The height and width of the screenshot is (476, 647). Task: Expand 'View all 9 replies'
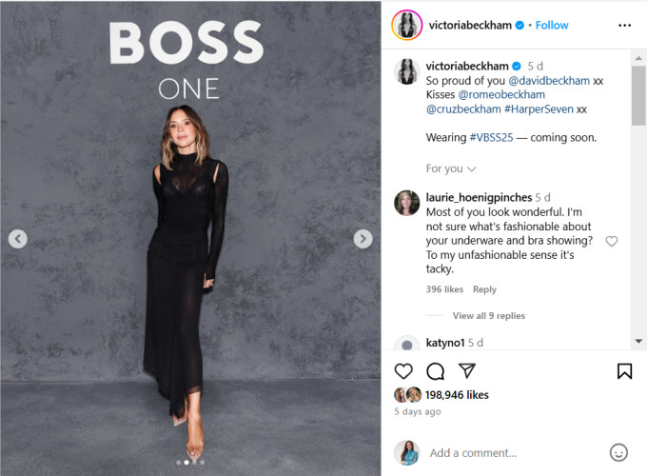pos(488,316)
